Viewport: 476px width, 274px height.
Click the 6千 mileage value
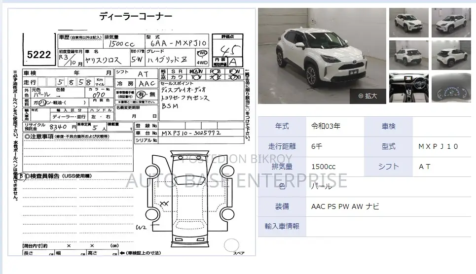(x=317, y=146)
